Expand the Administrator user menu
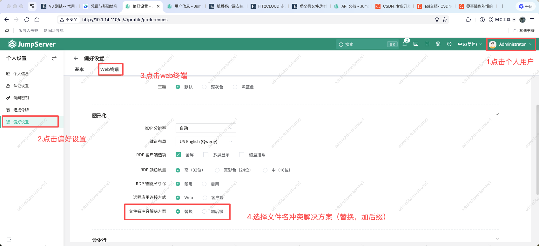539x246 pixels. (511, 44)
